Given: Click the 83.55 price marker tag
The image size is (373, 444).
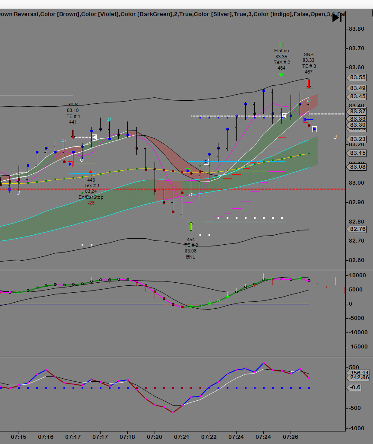Looking at the screenshot, I should tap(357, 77).
